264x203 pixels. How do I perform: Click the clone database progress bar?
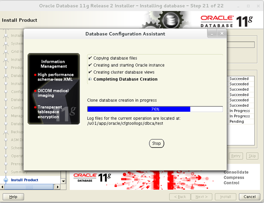(155, 109)
